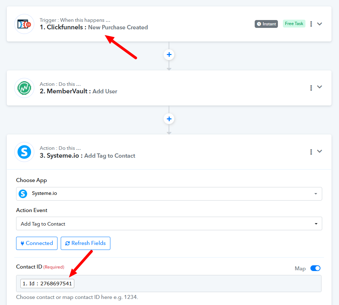Screen dimensions: 339x305
Task: Click the Refresh Fields button
Action: [x=85, y=243]
